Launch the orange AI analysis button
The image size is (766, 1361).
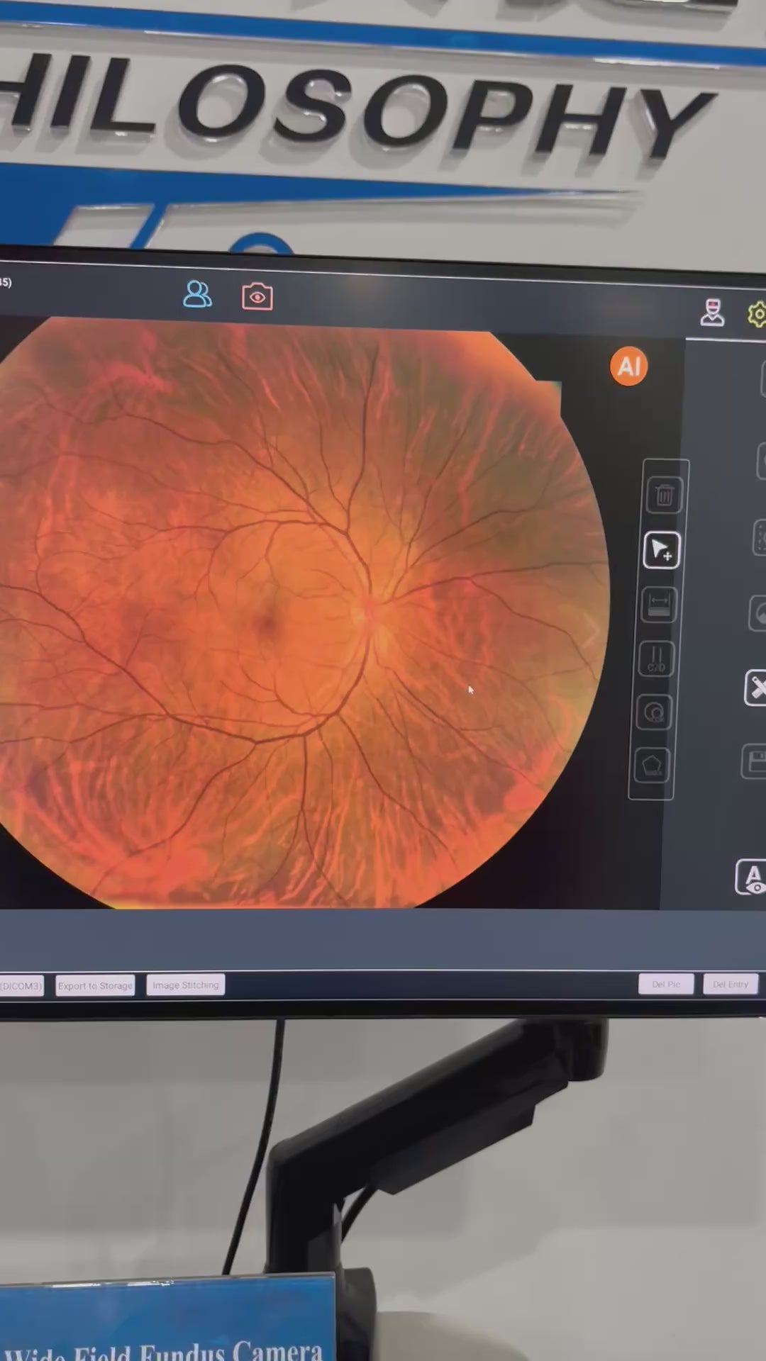[628, 366]
